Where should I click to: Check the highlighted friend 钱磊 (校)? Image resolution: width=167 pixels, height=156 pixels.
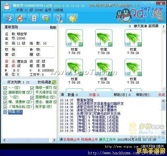pyautogui.click(x=5, y=112)
